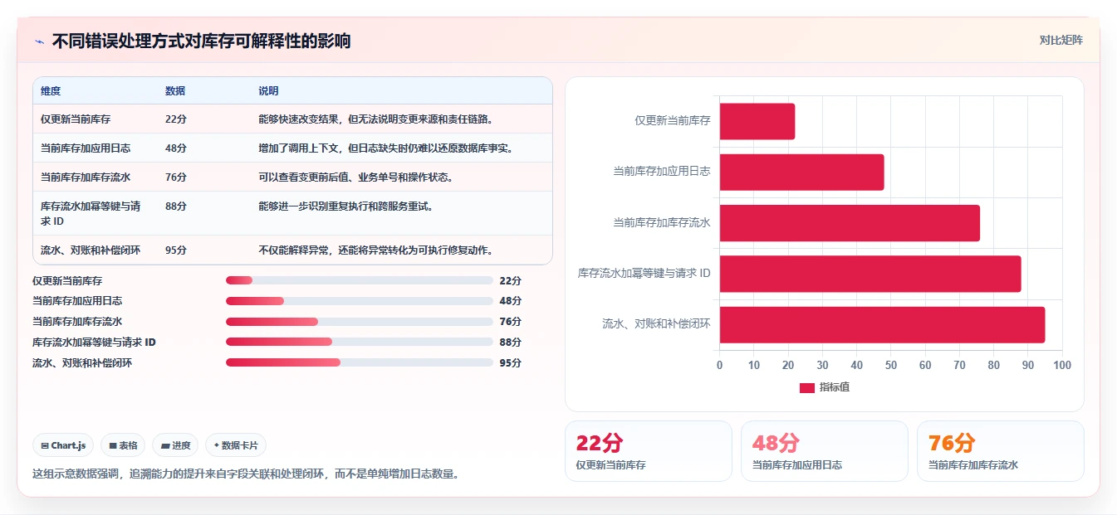
Task: Click the chart bar for 流水、对账和补偿闭环
Action: point(883,324)
